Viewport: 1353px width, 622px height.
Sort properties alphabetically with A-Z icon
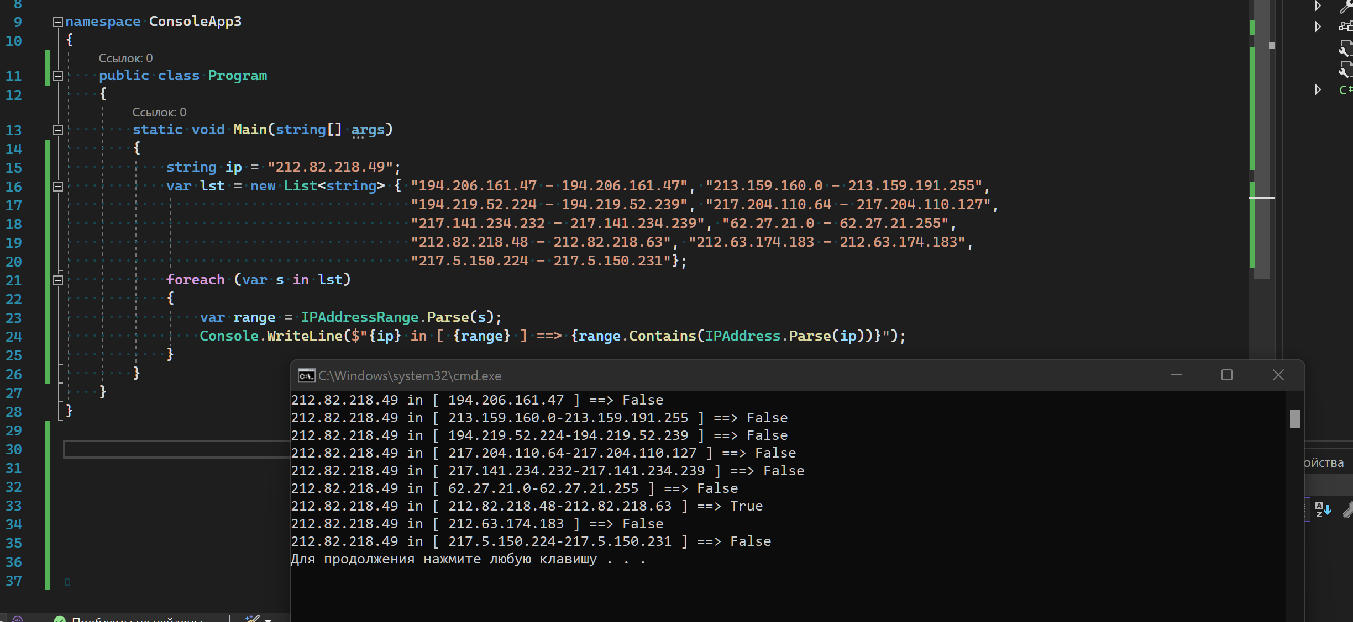click(1322, 509)
